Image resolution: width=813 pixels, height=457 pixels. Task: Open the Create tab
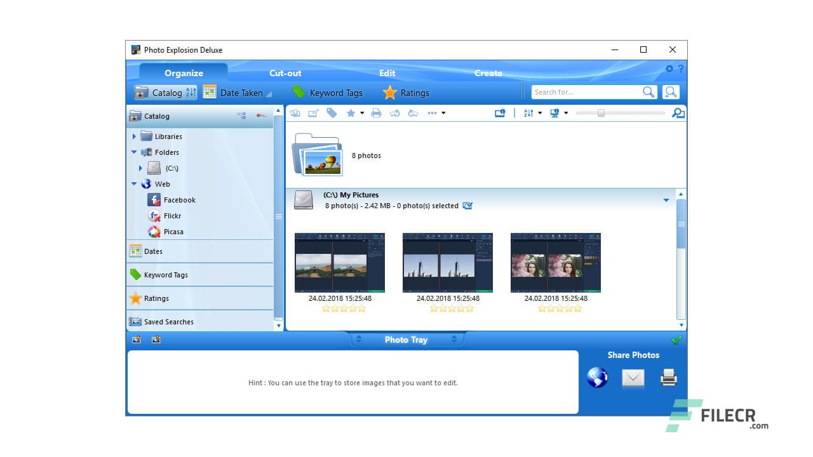[x=488, y=73]
